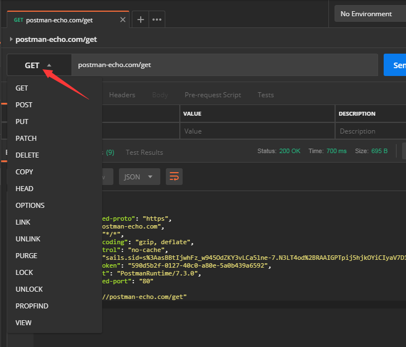Collapse the GET method dropdown
The width and height of the screenshot is (406, 347).
tap(39, 65)
